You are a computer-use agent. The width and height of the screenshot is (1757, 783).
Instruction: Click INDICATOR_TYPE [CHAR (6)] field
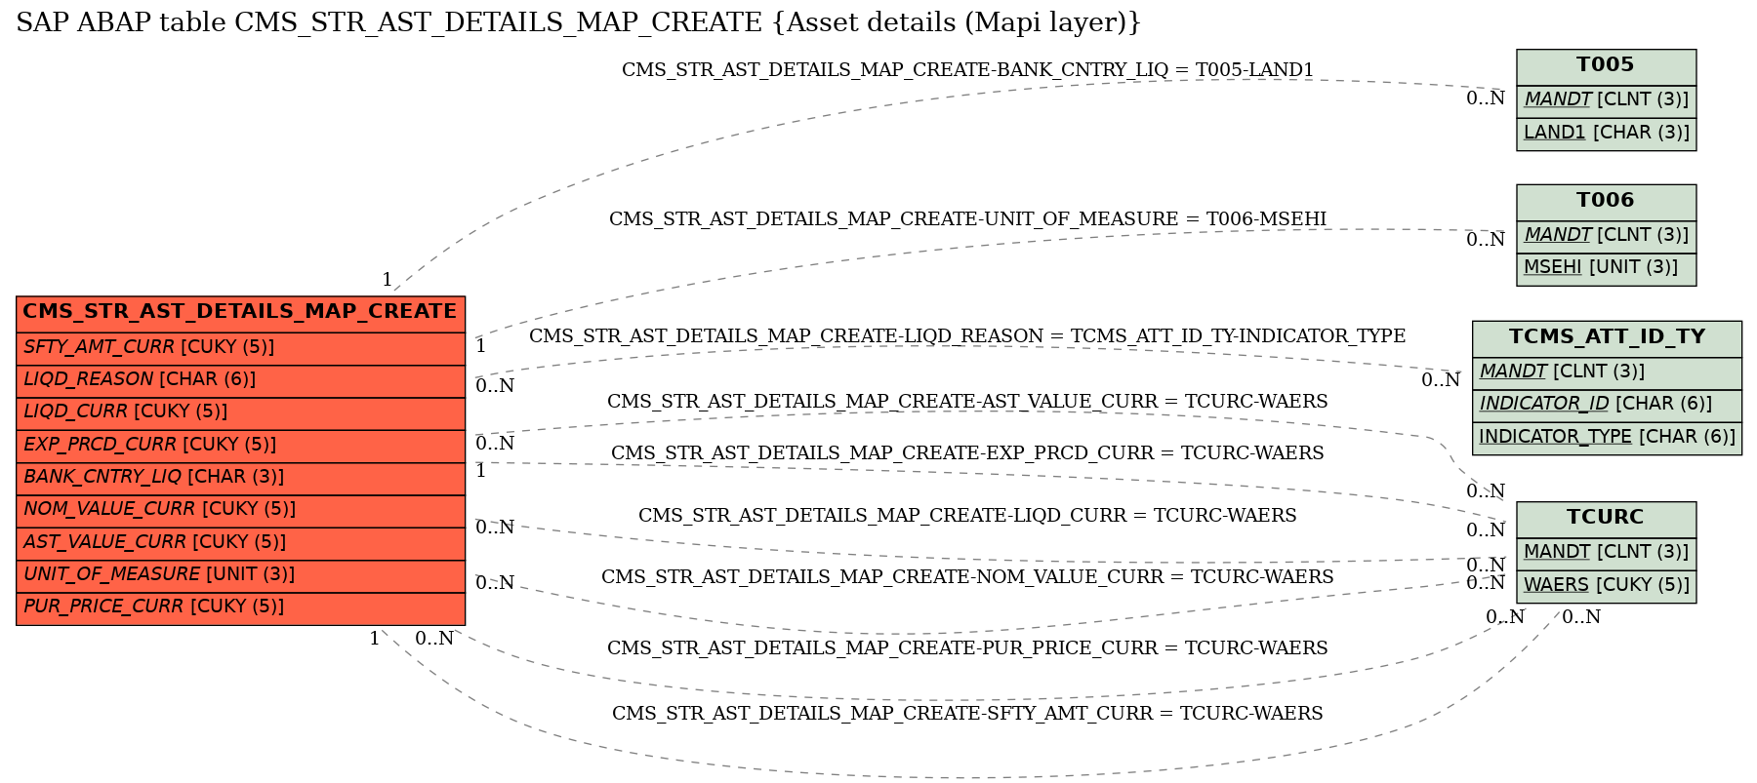[1607, 438]
